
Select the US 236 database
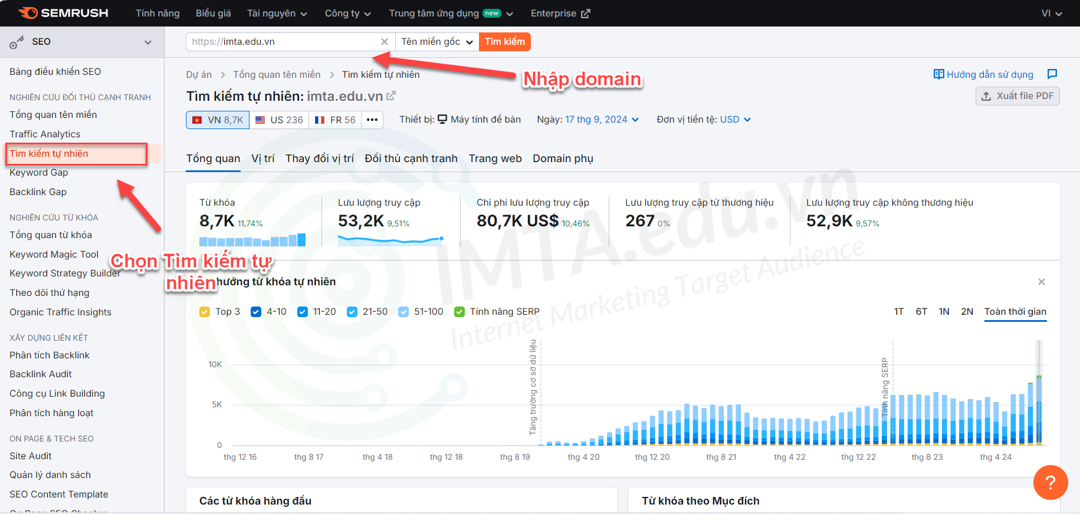tap(279, 120)
